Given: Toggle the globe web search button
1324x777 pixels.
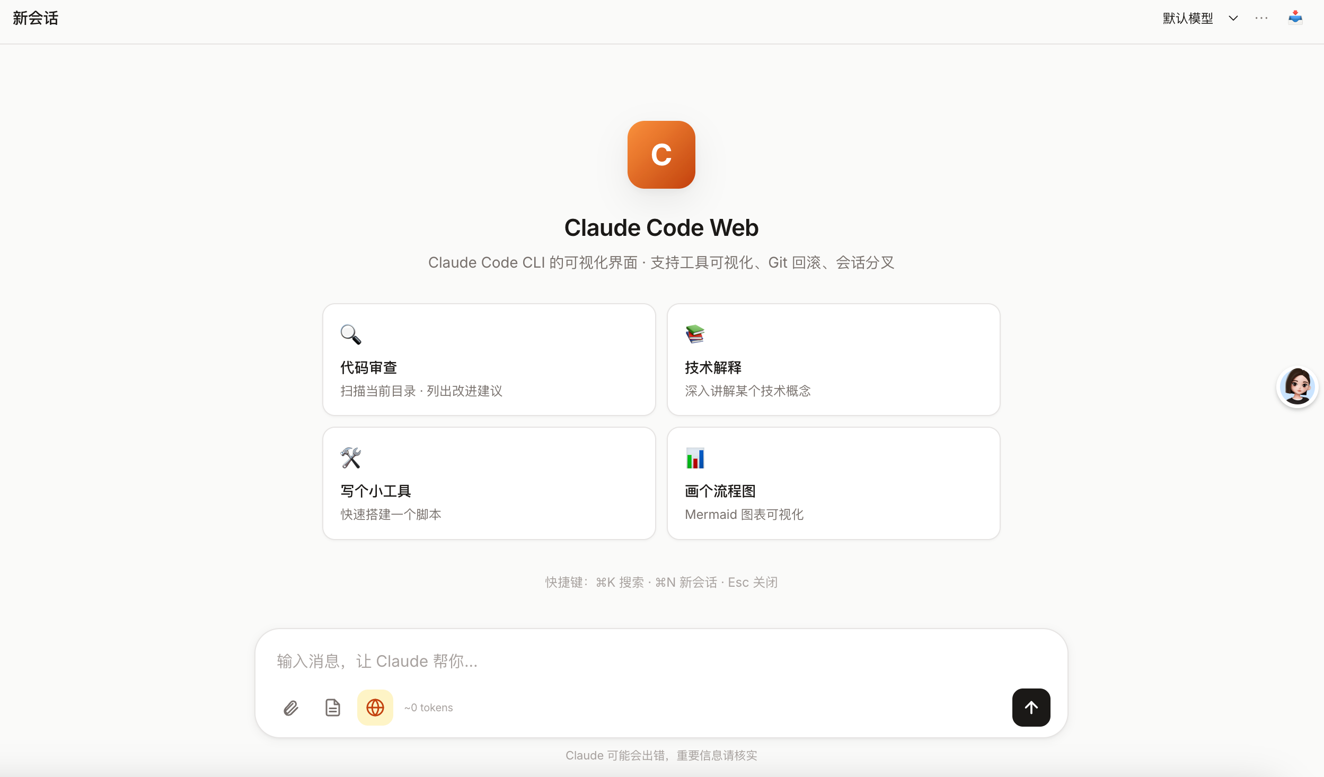Looking at the screenshot, I should tap(375, 708).
